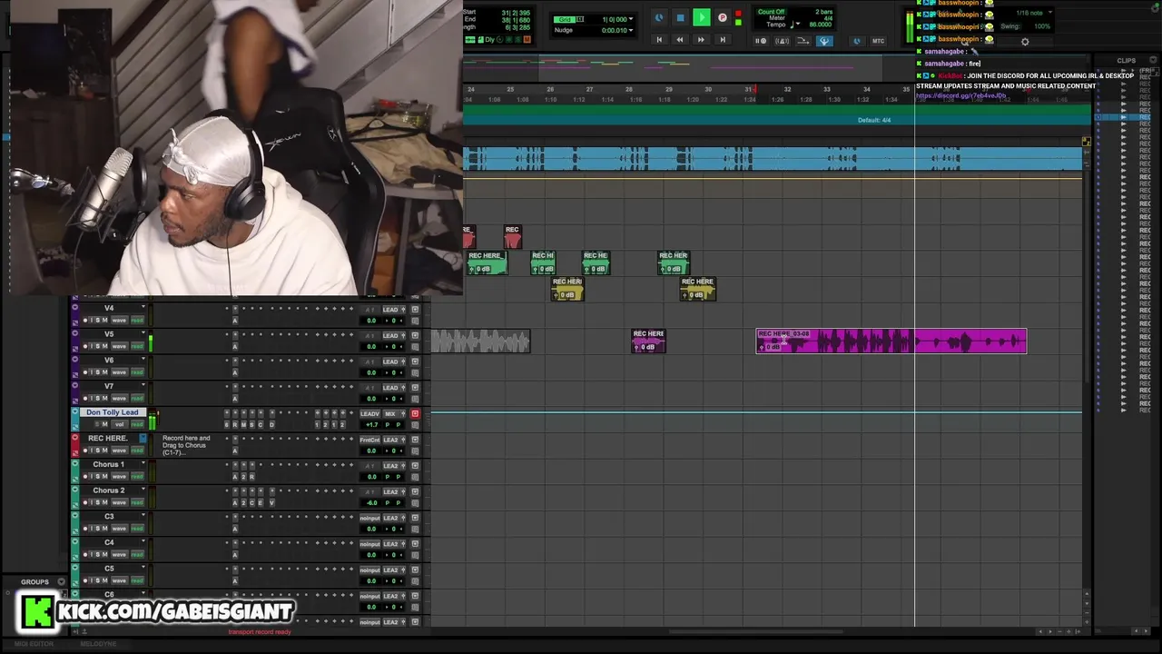Click the MTC generate button

pyautogui.click(x=878, y=41)
